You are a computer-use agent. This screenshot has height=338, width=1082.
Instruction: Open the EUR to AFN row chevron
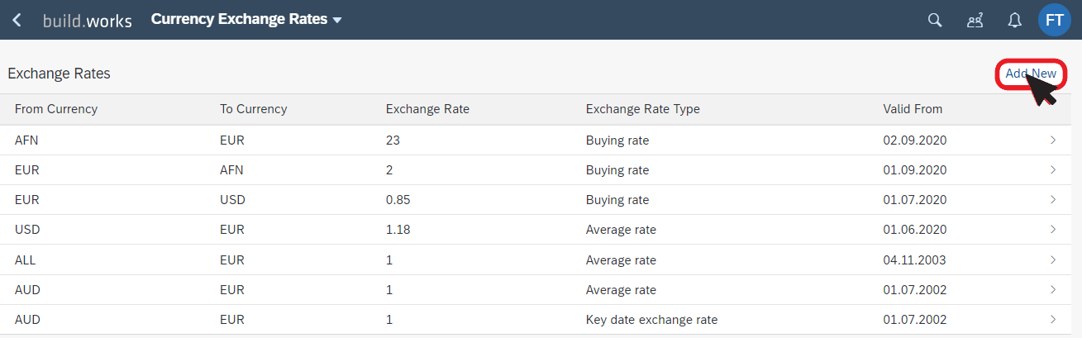(x=1053, y=170)
